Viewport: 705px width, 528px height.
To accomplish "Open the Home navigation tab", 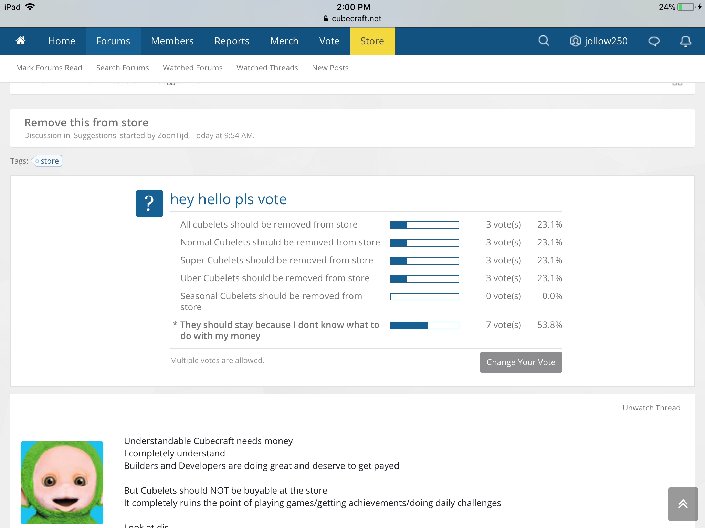I will pos(62,41).
